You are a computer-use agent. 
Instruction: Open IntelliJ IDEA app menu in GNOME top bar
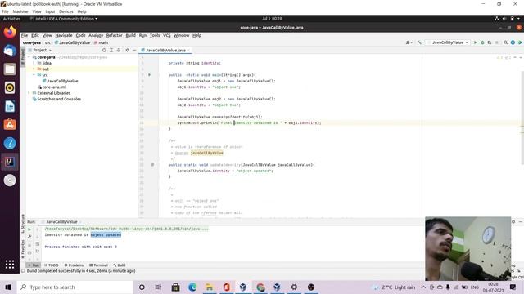pyautogui.click(x=64, y=19)
